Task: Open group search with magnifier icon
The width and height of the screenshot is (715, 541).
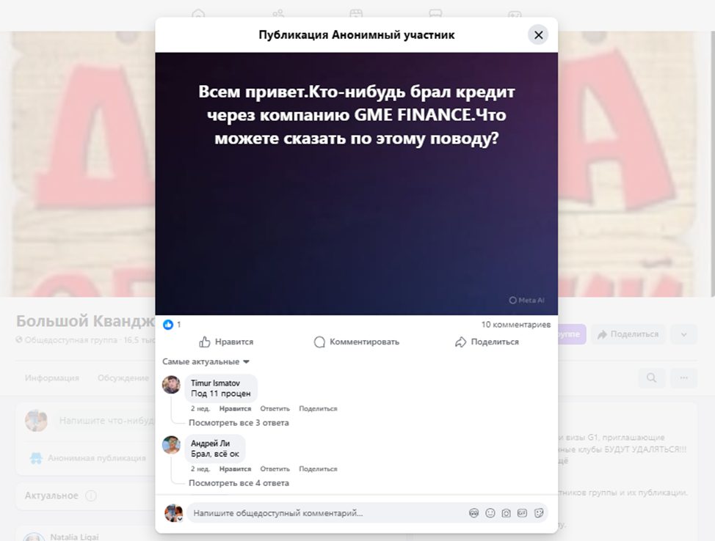Action: tap(650, 378)
